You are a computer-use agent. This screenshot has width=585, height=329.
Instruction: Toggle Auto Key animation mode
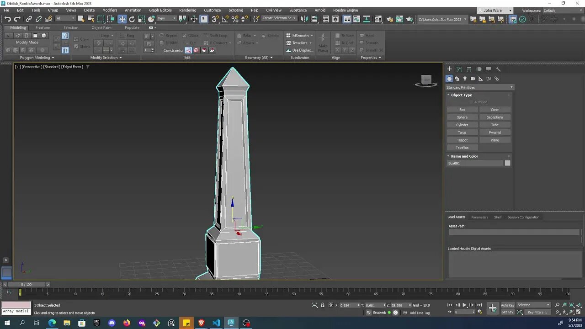click(507, 305)
